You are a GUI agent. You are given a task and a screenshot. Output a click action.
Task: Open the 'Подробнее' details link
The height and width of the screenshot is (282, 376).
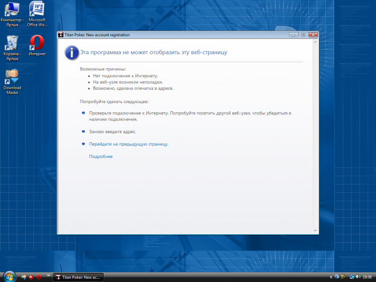coord(101,156)
